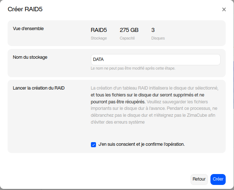
Task: Focus the DATA storage name field
Action: tap(155, 59)
